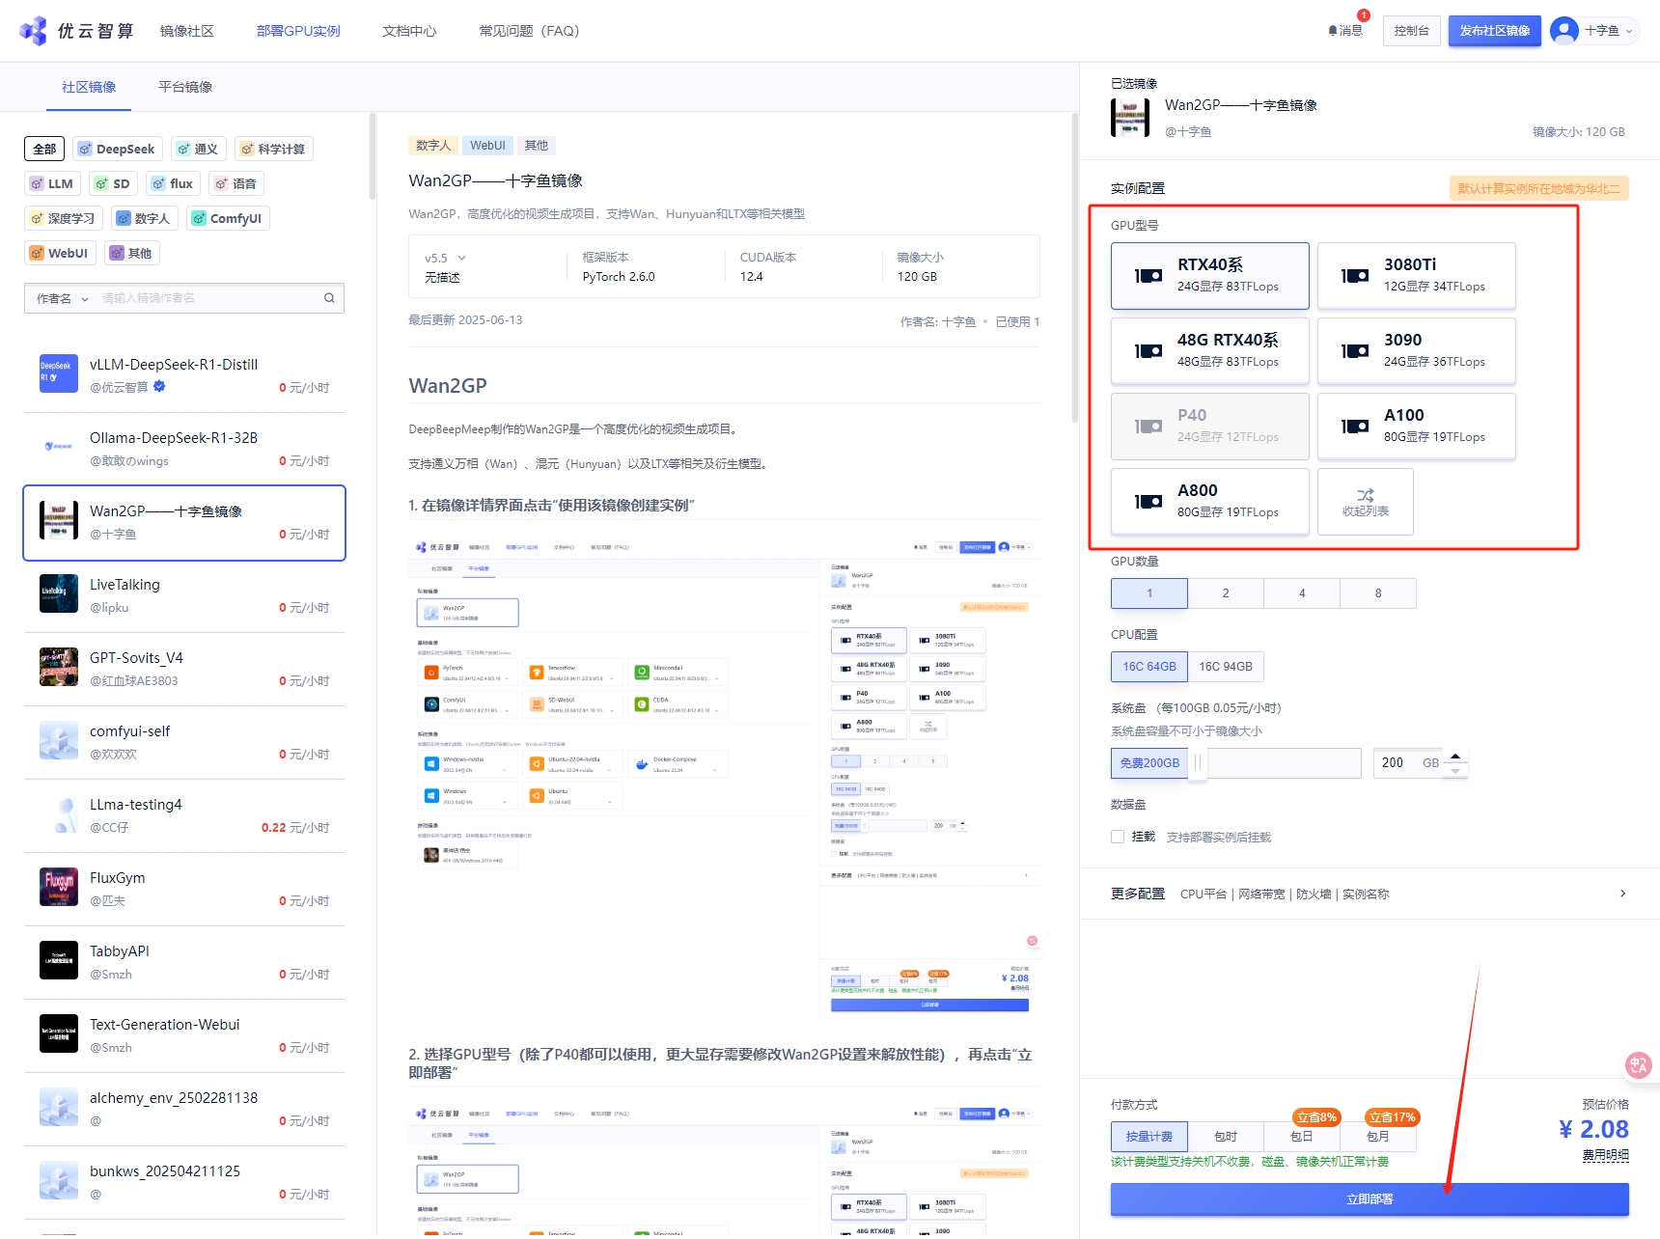Switch to the 平台镜像 tab
Screen dimensions: 1660x1239
(185, 87)
